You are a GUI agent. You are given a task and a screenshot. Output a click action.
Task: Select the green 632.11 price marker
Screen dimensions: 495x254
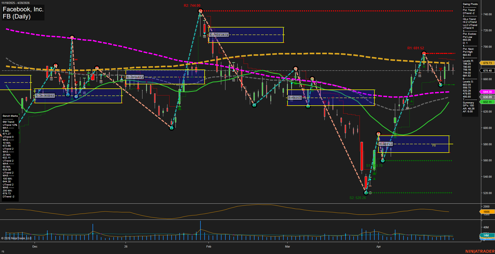tap(487, 102)
